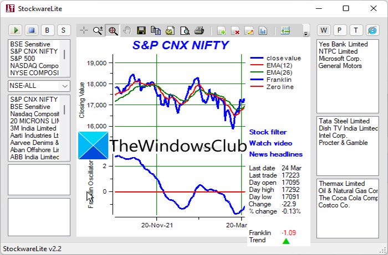Select Dish TV India Limited
388x255 pixels.
click(348, 128)
